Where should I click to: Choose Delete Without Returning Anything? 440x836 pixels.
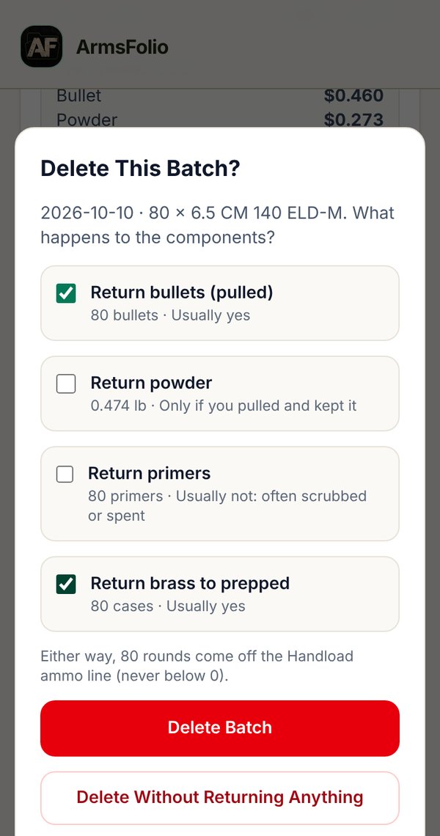220,798
